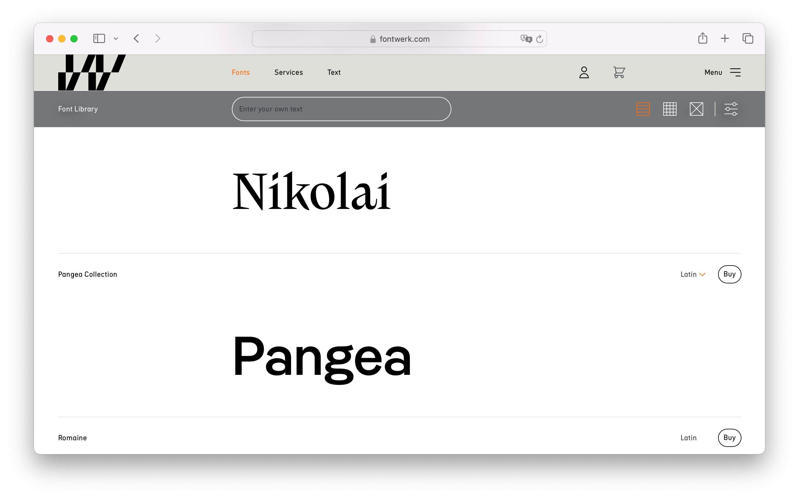Open the shopping cart
Screen dimensions: 799x499
pos(619,72)
